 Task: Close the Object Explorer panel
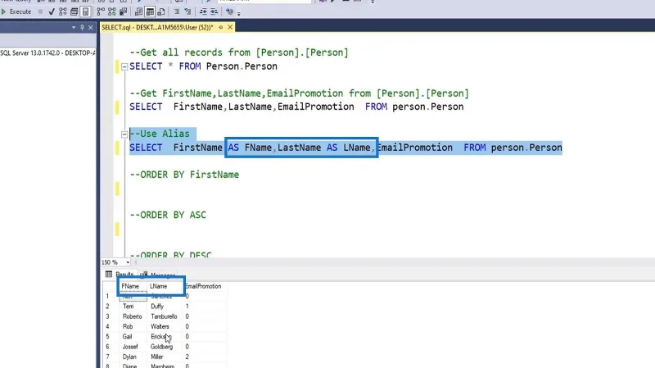click(x=91, y=27)
